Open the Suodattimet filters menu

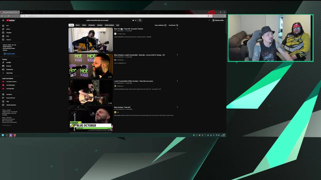(x=173, y=25)
